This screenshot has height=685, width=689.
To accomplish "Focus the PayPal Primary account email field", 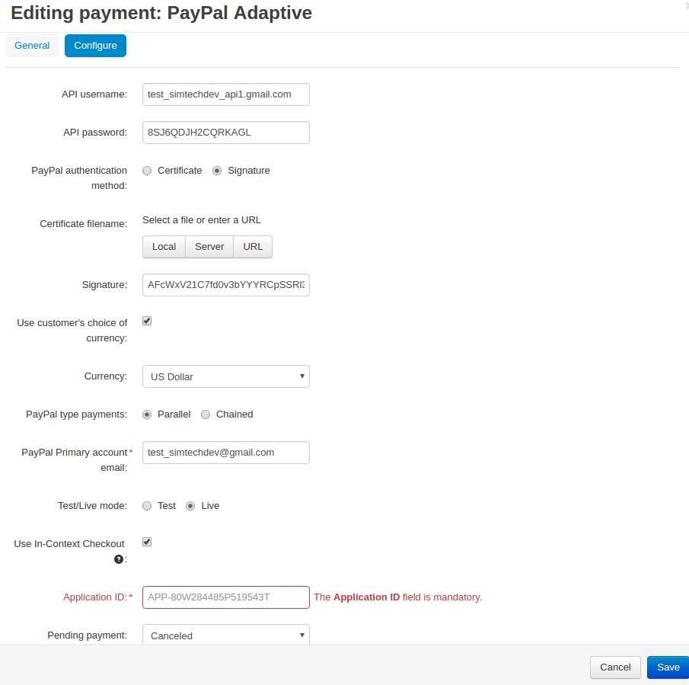I will [x=226, y=453].
